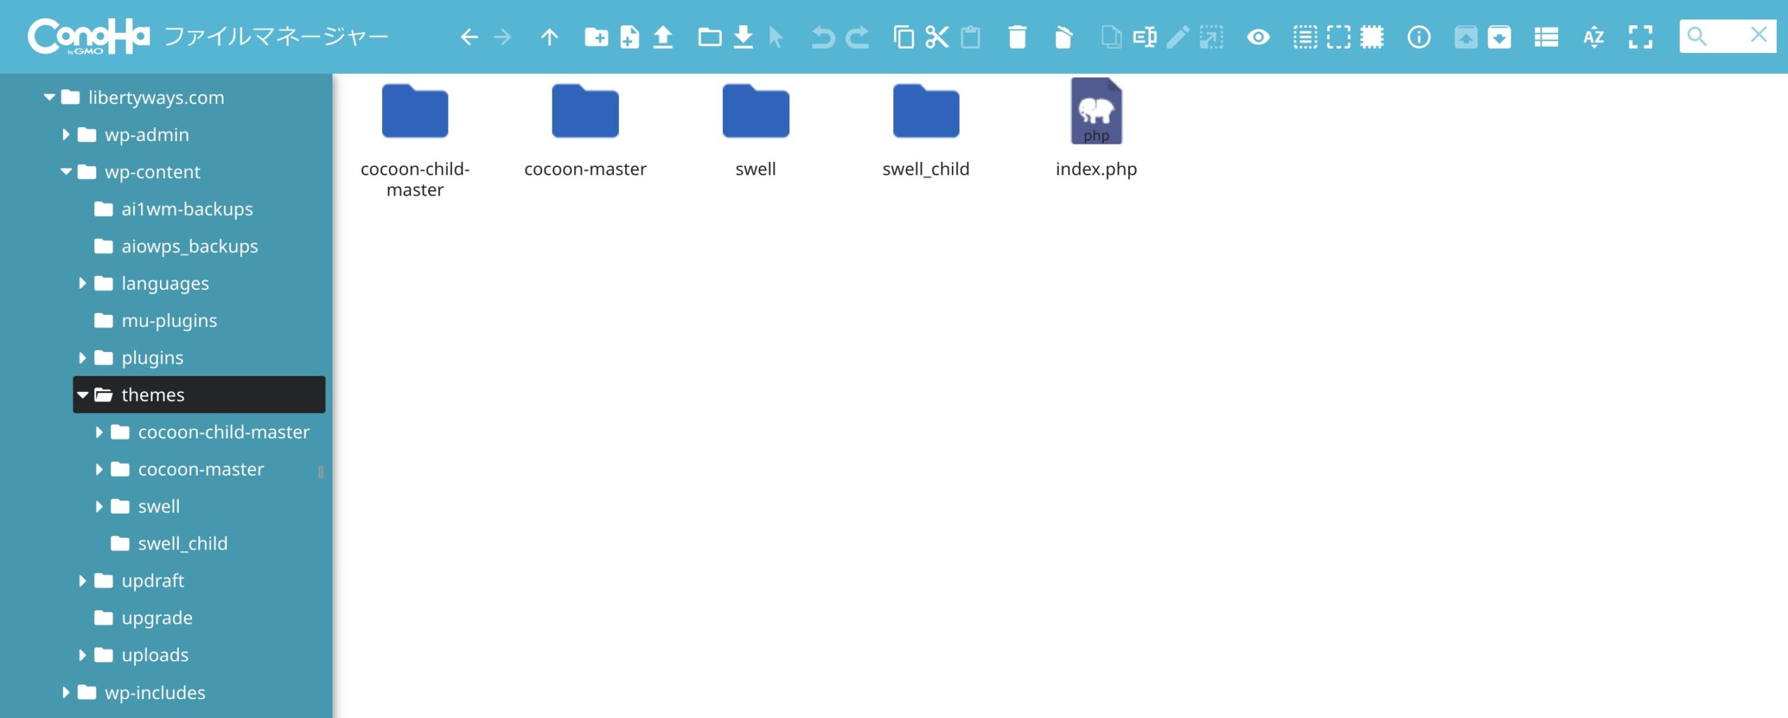Collapse the libertyways.com tree arrow
1788x718 pixels.
coord(49,97)
